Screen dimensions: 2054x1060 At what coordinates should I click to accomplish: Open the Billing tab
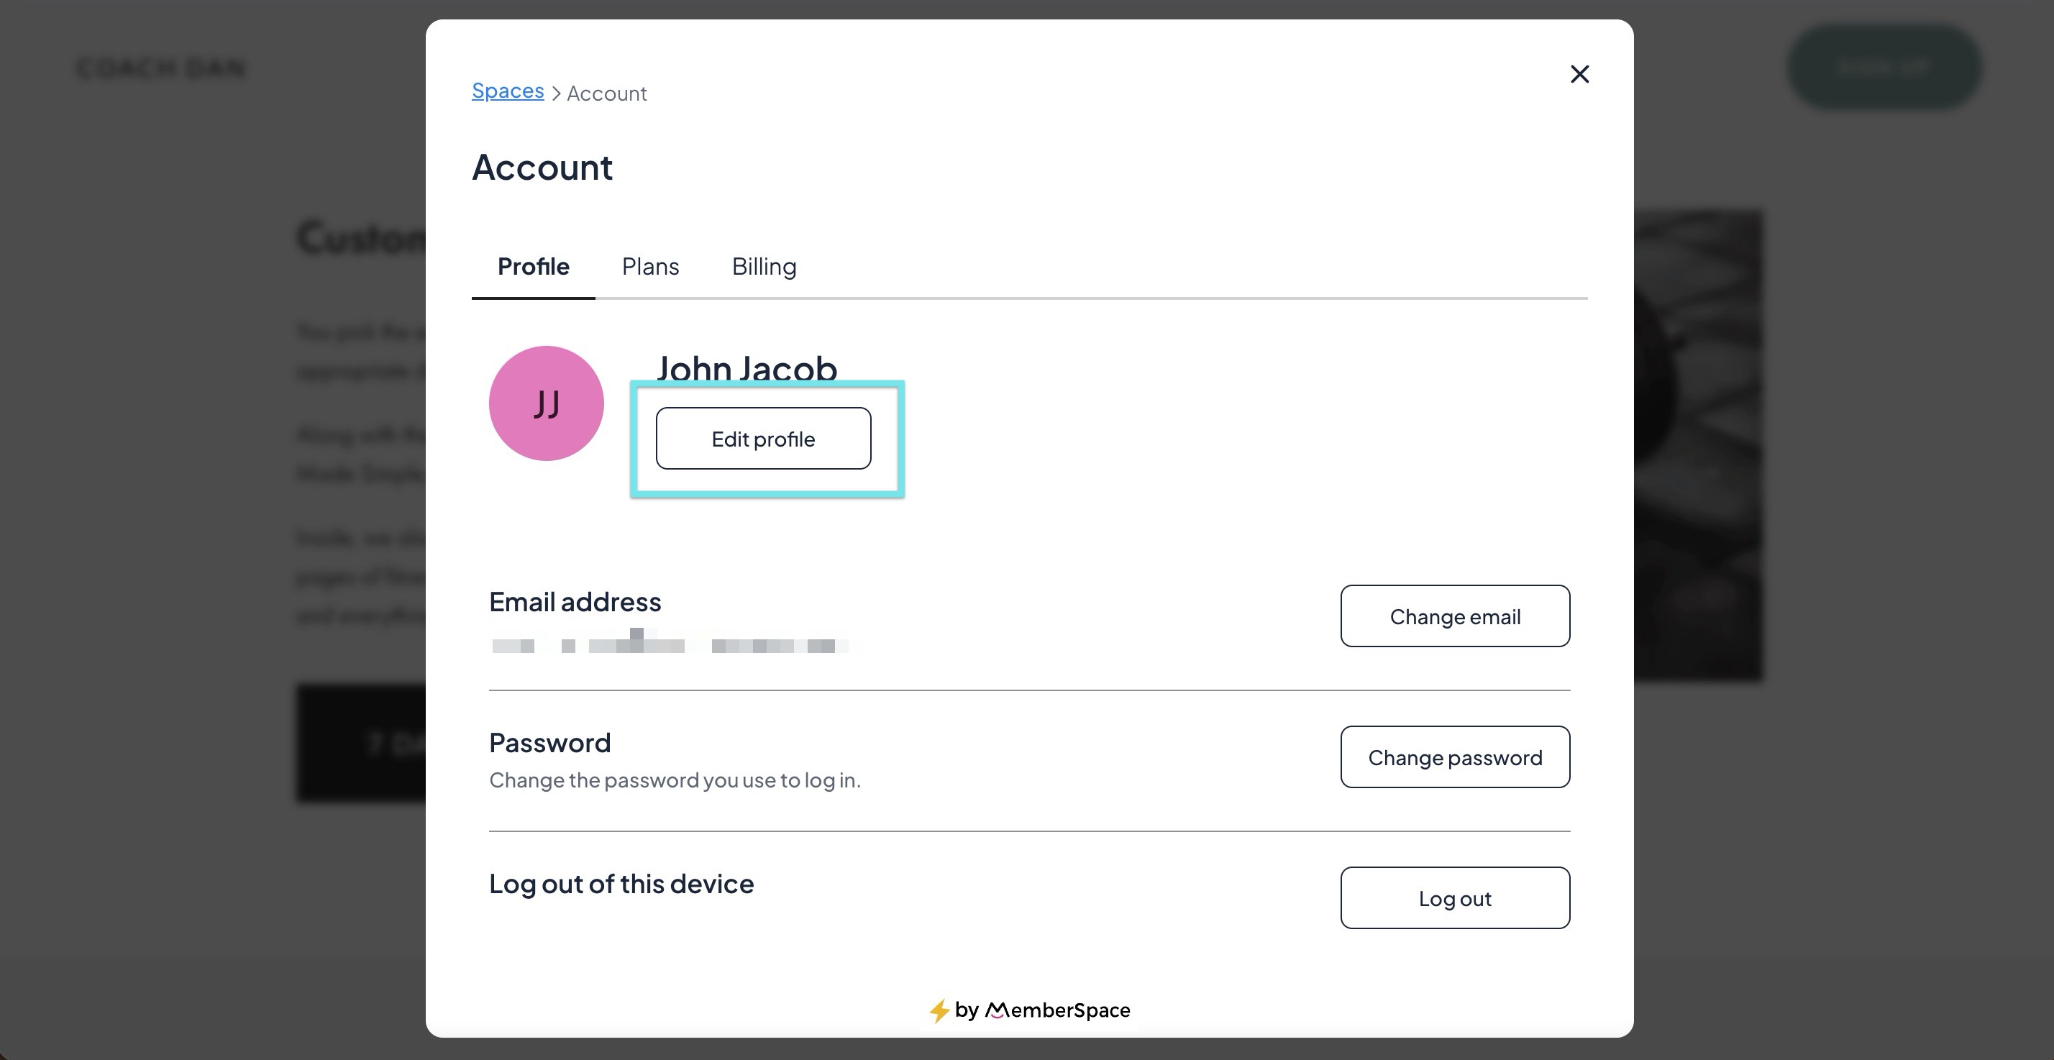pos(764,266)
